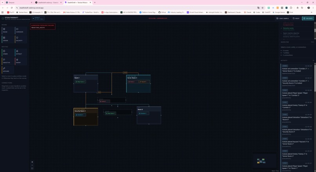Pick the Keycard entity tile
Image resolution: width=316 pixels, height=172 pixels.
[x=8, y=70]
